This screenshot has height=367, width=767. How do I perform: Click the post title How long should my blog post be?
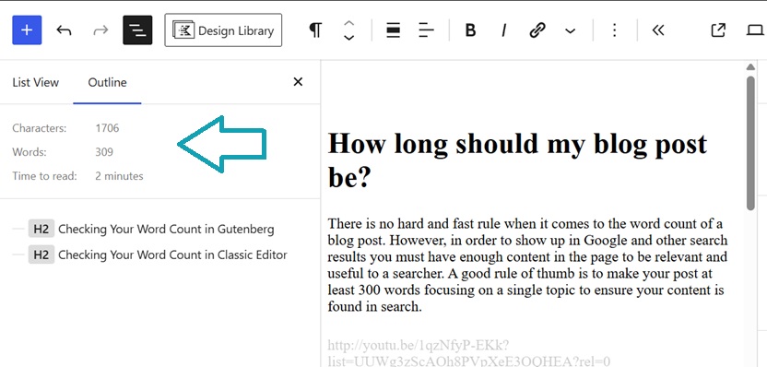pos(517,160)
